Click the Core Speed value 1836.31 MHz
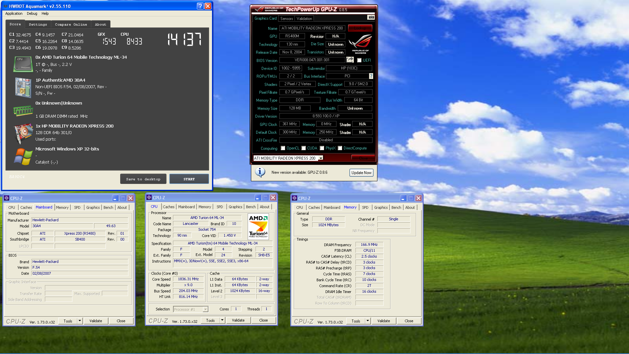 click(x=188, y=279)
